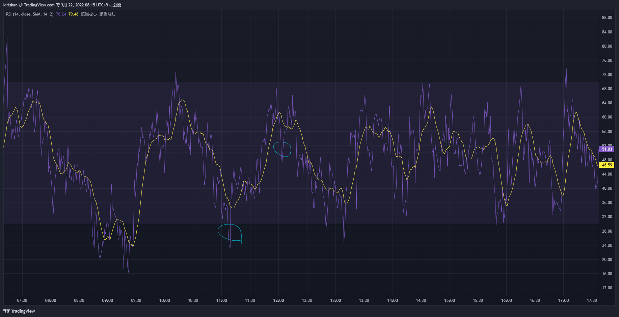
Task: Click the 64.00 level on price scale
Action: point(607,103)
